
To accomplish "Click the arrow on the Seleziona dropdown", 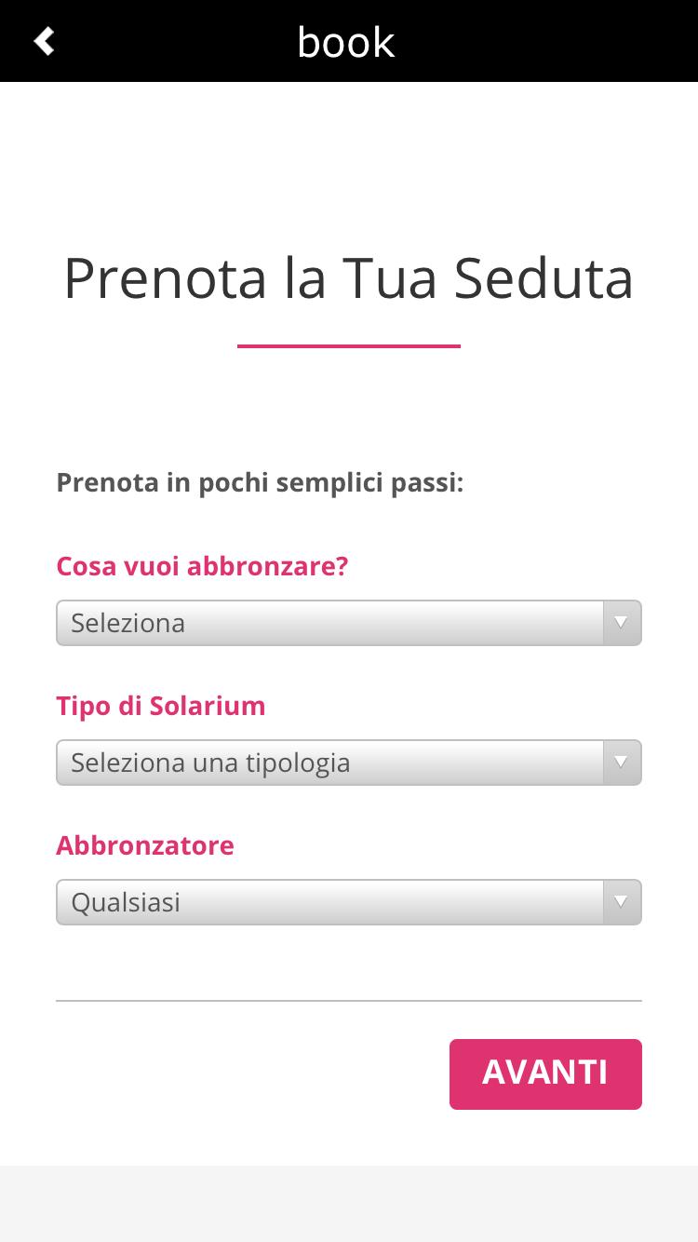I will pos(621,623).
